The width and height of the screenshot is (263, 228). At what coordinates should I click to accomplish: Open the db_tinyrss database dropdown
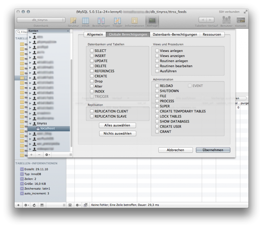pos(41,20)
